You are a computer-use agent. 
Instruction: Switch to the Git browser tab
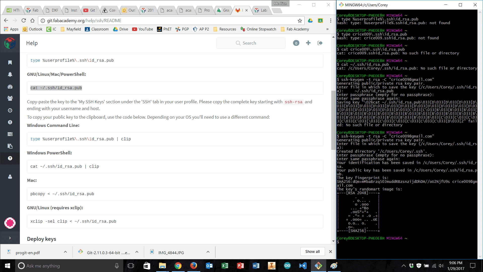[x=91, y=10]
